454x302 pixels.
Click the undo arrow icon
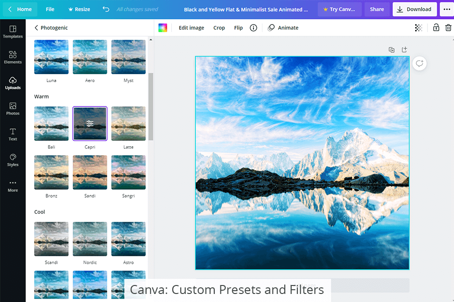[106, 9]
